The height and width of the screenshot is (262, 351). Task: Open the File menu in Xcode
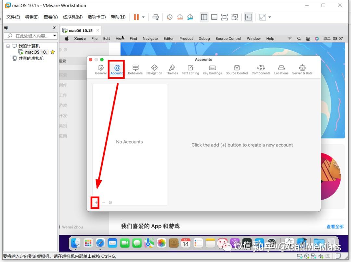click(95, 38)
